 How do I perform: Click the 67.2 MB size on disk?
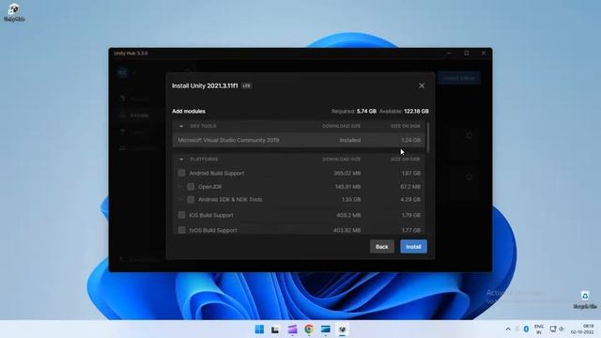[410, 187]
